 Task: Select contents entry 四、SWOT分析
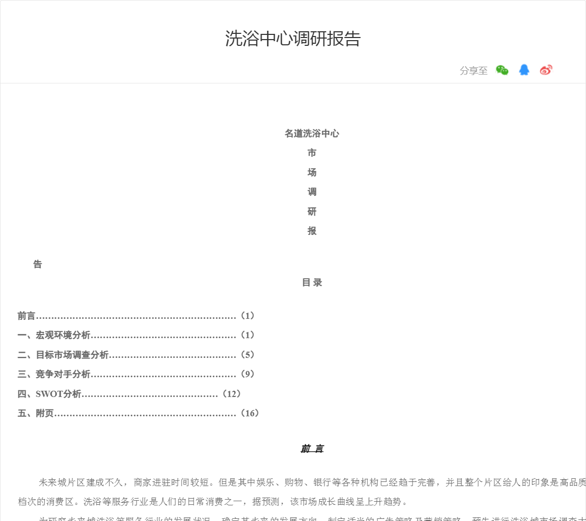click(x=129, y=394)
